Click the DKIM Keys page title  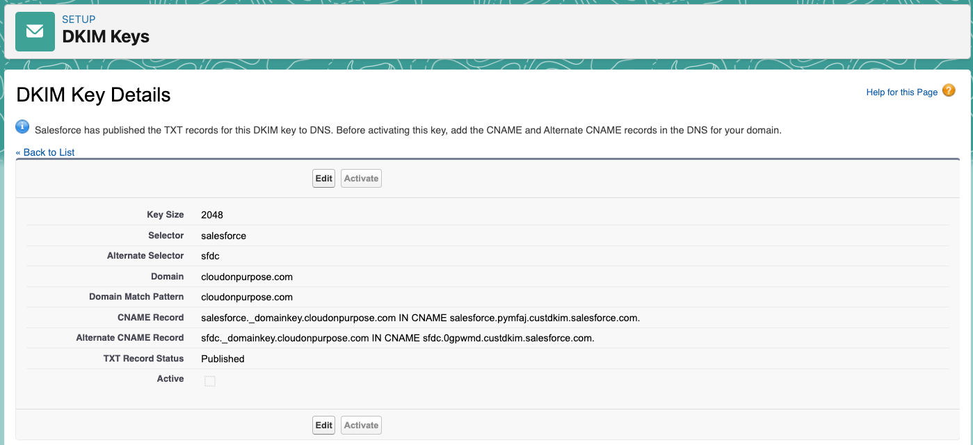coord(105,36)
